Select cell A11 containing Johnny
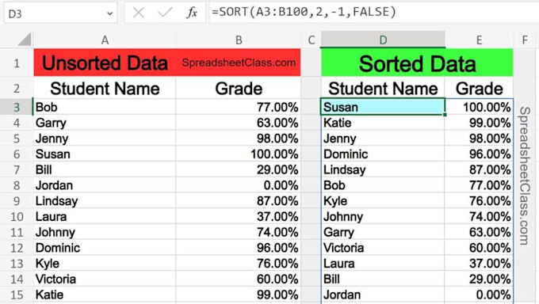This screenshot has width=539, height=304. coord(105,232)
